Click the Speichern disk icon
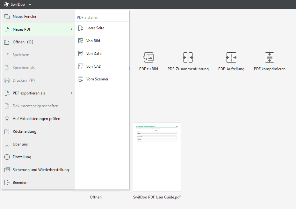 pyautogui.click(x=7, y=55)
